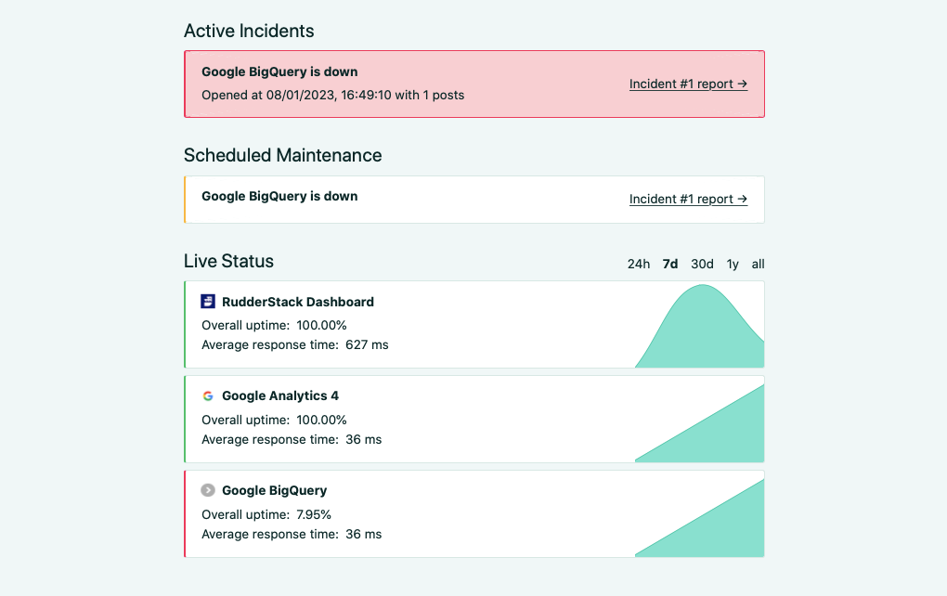Show all-time status data
This screenshot has height=596, width=947.
(757, 264)
